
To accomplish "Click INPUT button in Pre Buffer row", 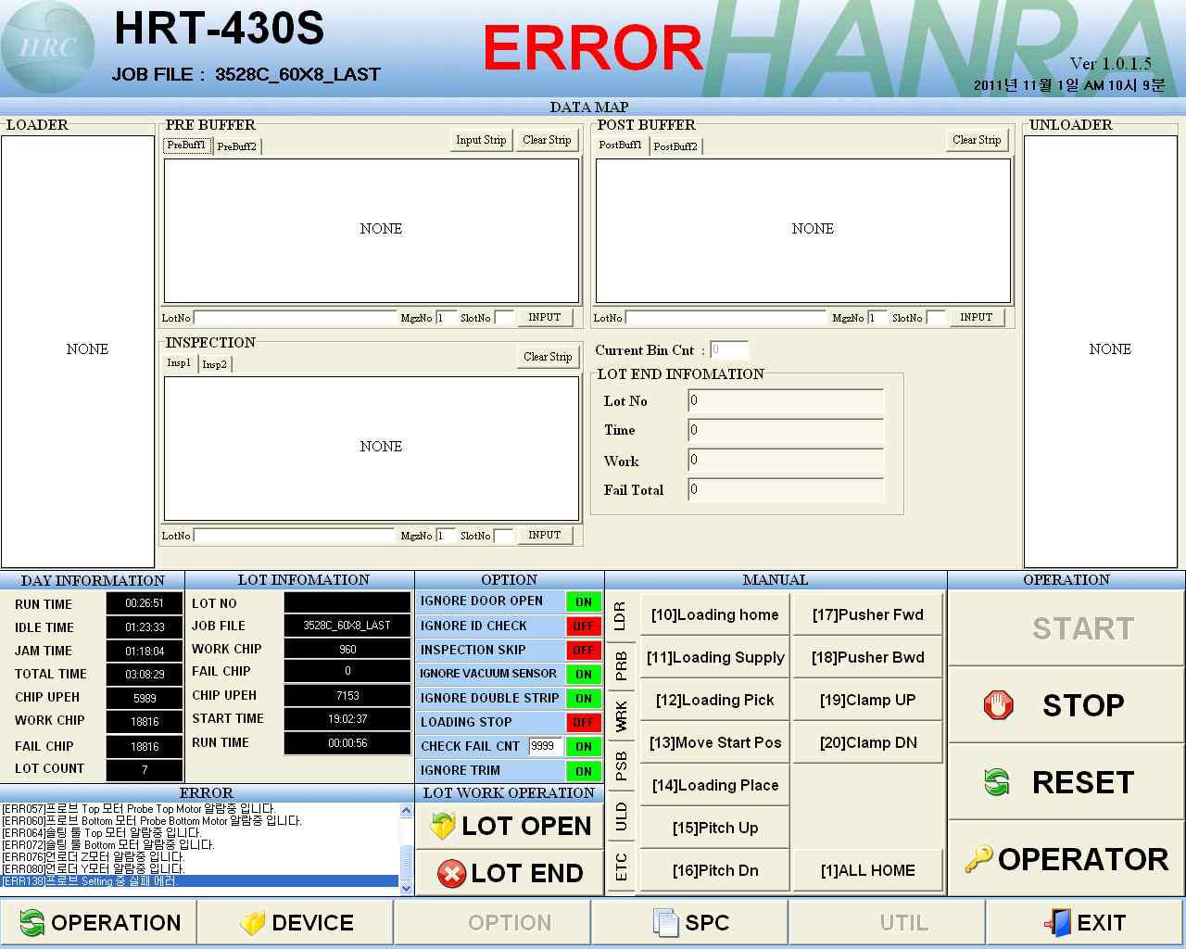I will click(x=545, y=317).
